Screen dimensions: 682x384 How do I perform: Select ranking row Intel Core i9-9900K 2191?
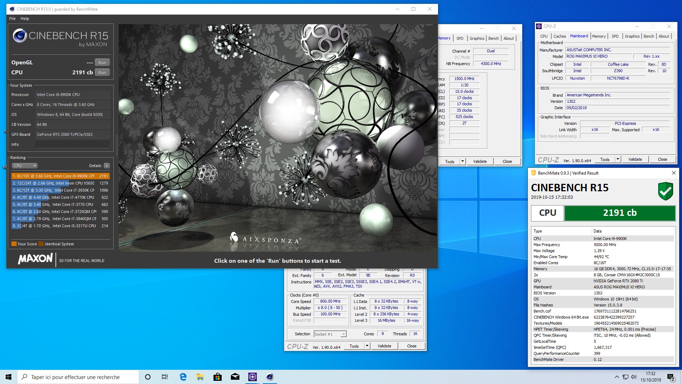[x=60, y=176]
